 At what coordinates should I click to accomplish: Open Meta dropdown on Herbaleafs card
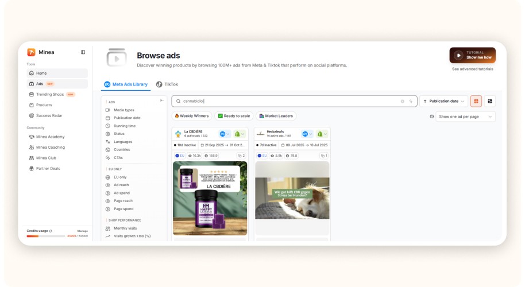pos(307,134)
